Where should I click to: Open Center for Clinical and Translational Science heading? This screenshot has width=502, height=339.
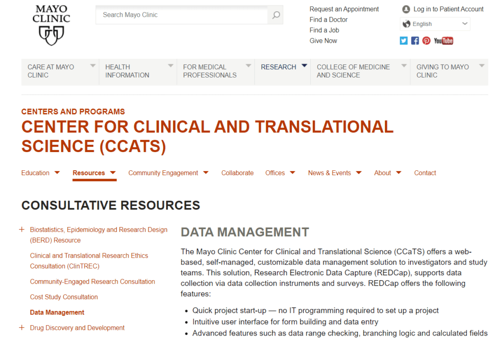click(207, 136)
